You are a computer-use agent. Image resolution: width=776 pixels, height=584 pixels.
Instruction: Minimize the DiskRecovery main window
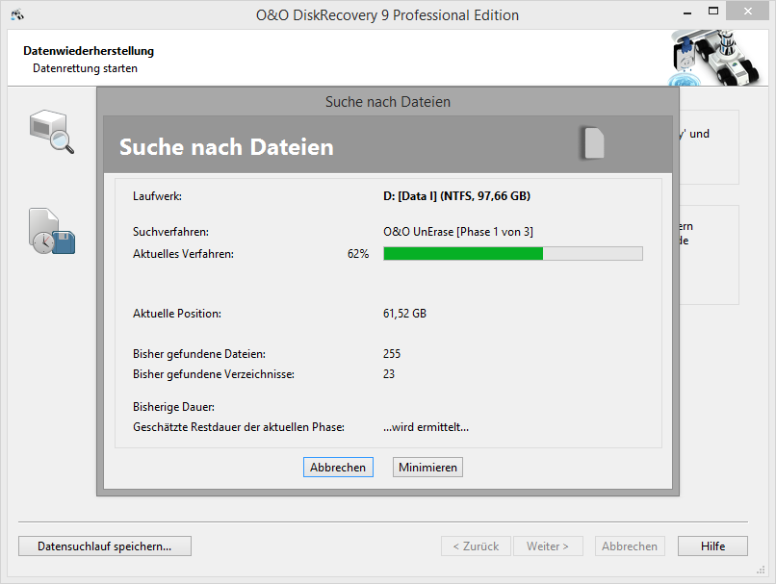[686, 12]
